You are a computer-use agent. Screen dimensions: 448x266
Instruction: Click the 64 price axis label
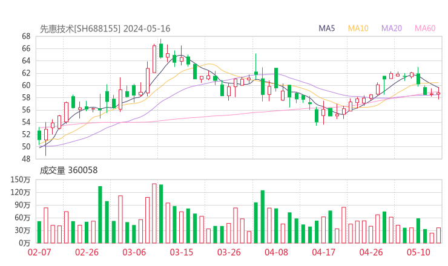pyautogui.click(x=26, y=61)
